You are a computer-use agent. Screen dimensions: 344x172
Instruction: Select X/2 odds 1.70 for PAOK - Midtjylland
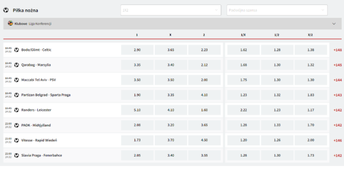(311, 125)
